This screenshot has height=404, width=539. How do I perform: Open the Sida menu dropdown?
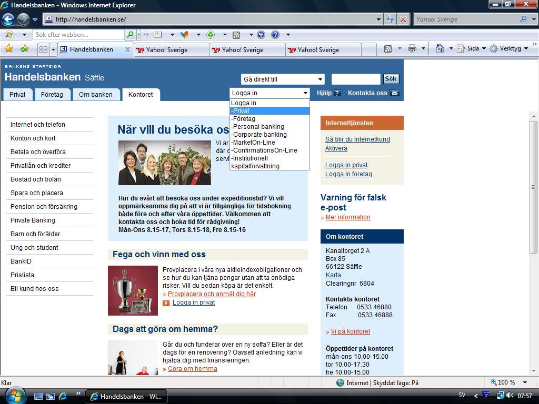pyautogui.click(x=472, y=49)
